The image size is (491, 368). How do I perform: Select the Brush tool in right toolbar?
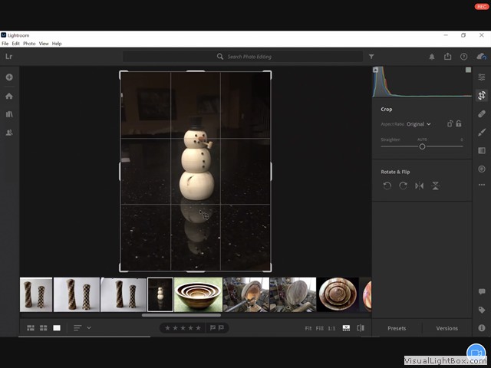tap(482, 132)
